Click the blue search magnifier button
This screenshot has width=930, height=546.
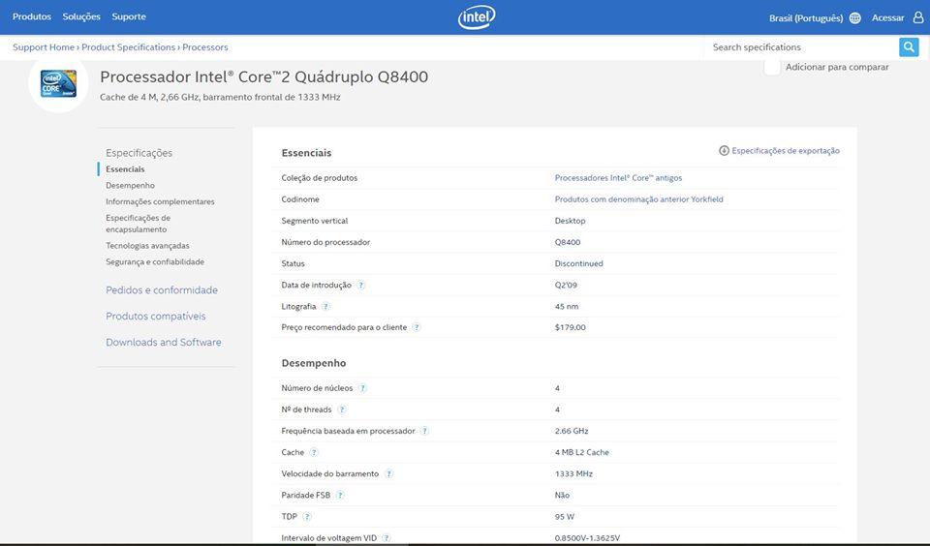[x=909, y=46]
